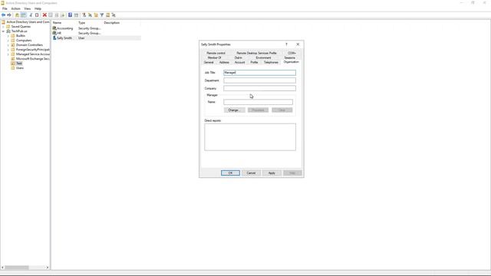Click the Cut scissors icon in toolbar
The height and width of the screenshot is (276, 491).
(31, 15)
